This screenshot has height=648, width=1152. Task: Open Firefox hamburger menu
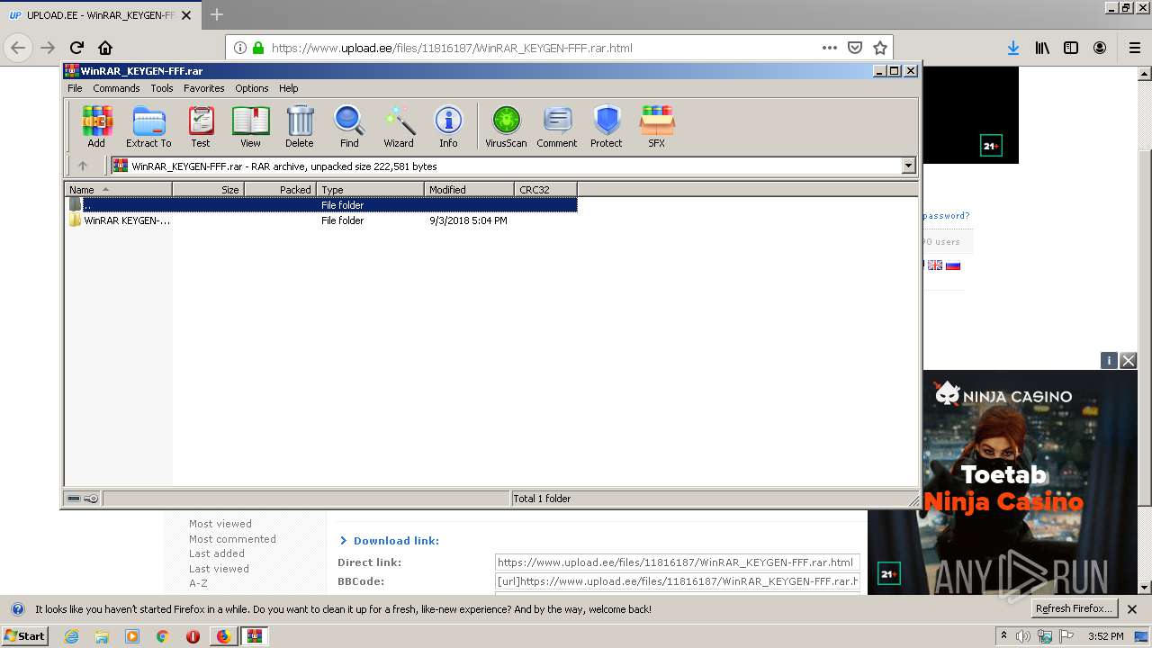1135,48
